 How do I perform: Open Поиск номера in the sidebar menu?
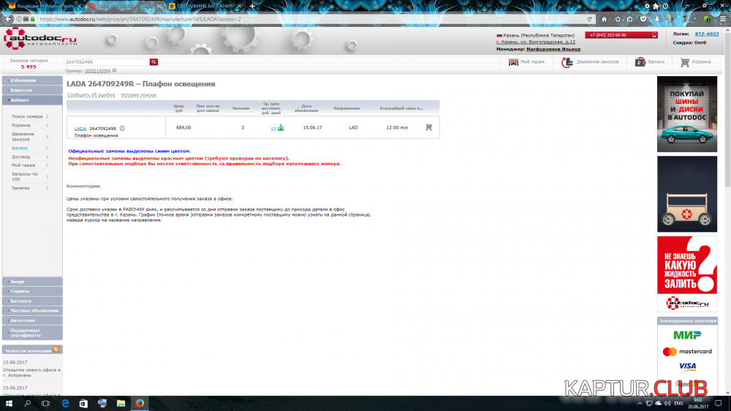pos(27,116)
